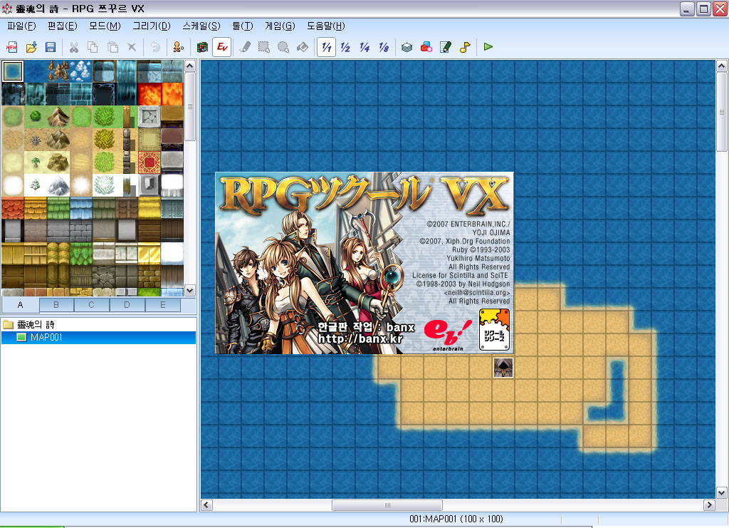Open the 게임(G) menu
The image size is (729, 528).
[280, 26]
